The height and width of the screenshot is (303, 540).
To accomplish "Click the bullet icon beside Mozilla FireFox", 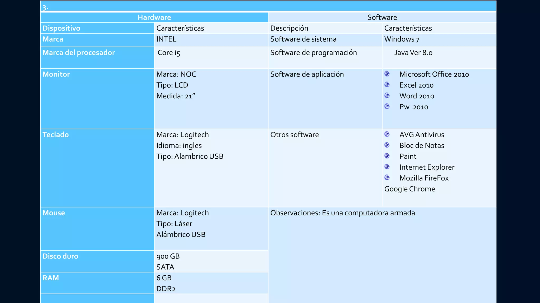I will [x=387, y=178].
